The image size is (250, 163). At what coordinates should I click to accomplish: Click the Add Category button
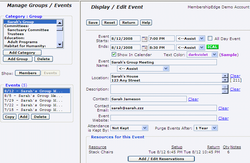(x=22, y=53)
